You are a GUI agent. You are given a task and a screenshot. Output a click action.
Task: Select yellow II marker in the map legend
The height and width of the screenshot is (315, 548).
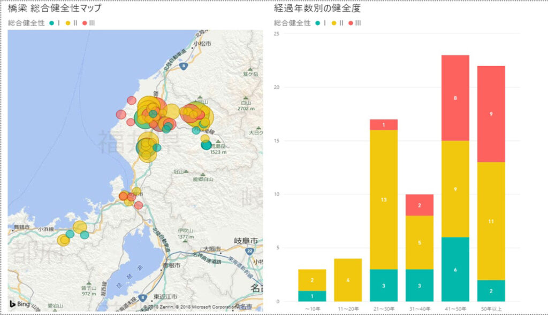point(68,23)
